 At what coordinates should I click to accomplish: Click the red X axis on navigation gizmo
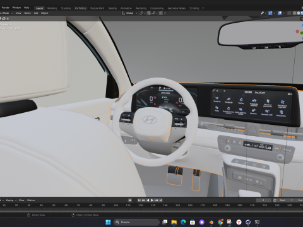(297, 32)
